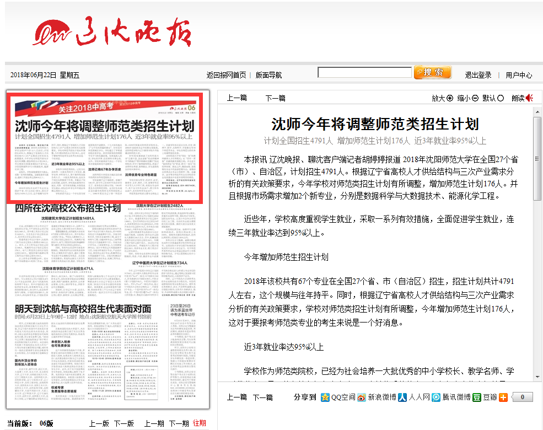Screen dimensions: 543x430
Task: Play audio with the 朗读 speaker icon
Action: point(529,98)
